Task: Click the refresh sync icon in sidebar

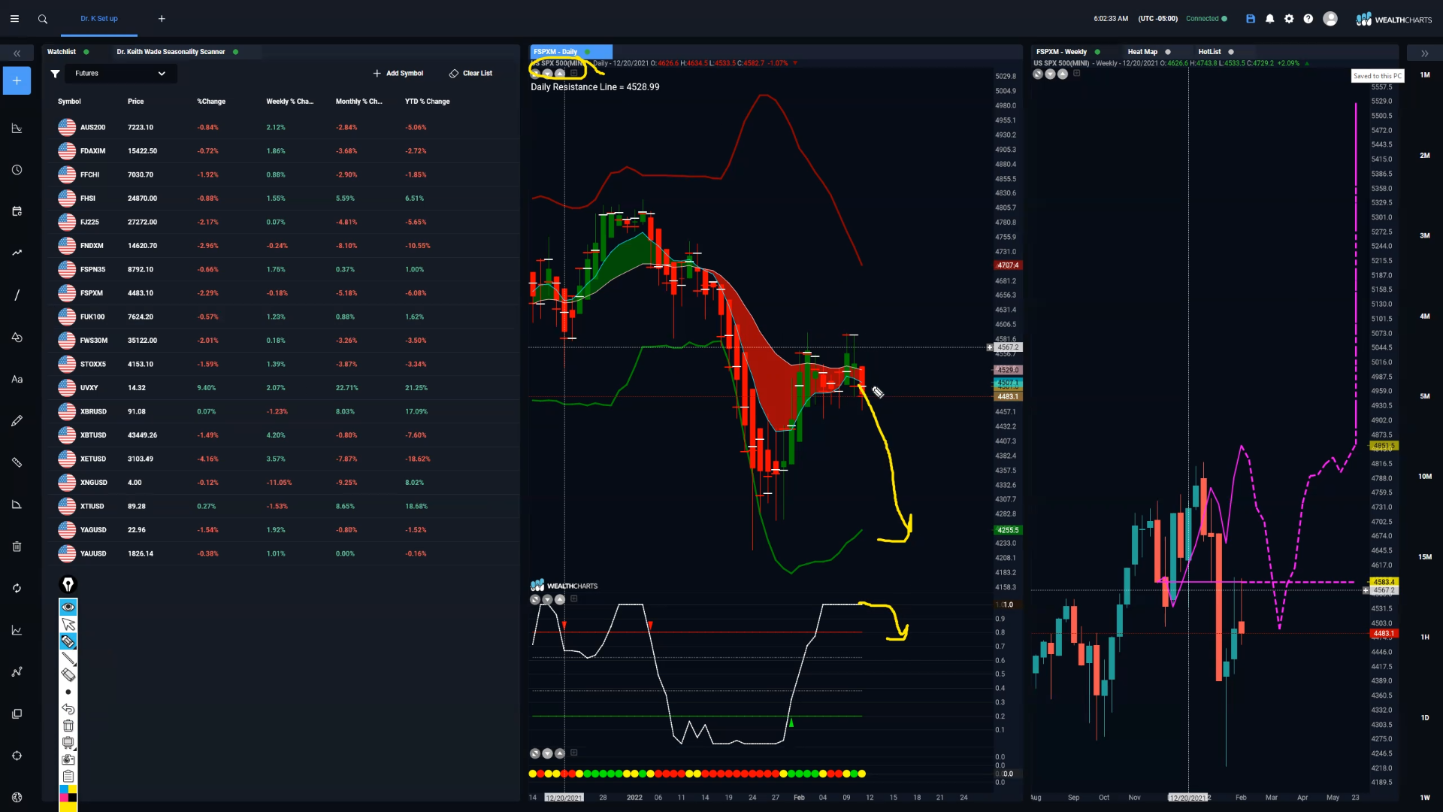Action: [x=17, y=588]
